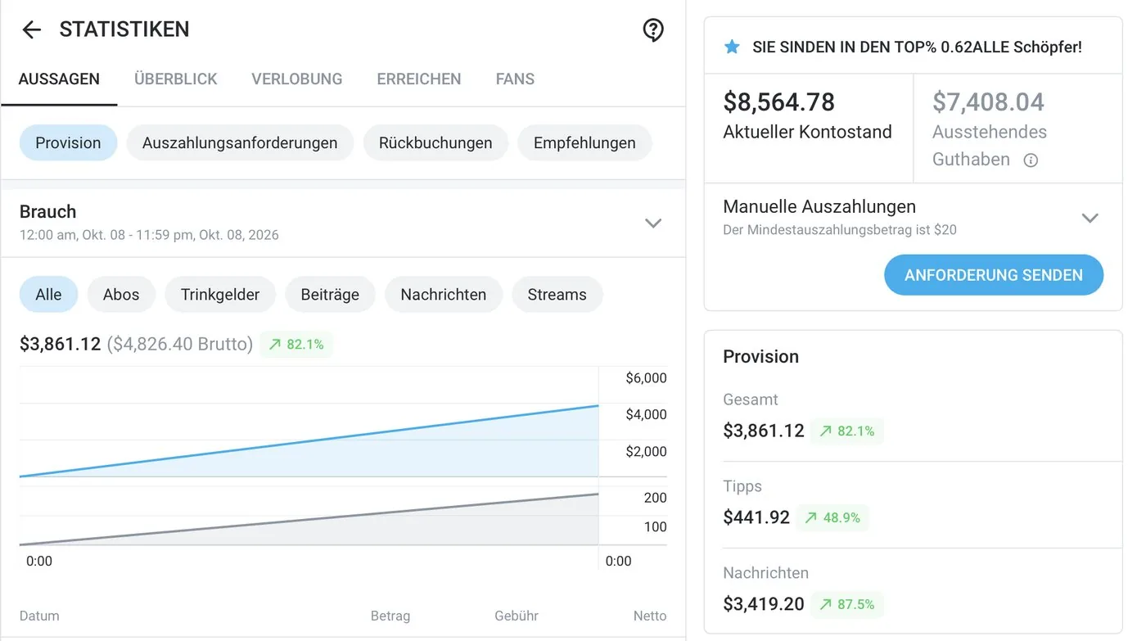Image resolution: width=1146 pixels, height=641 pixels.
Task: Filter earnings by Beiträge
Action: click(330, 295)
